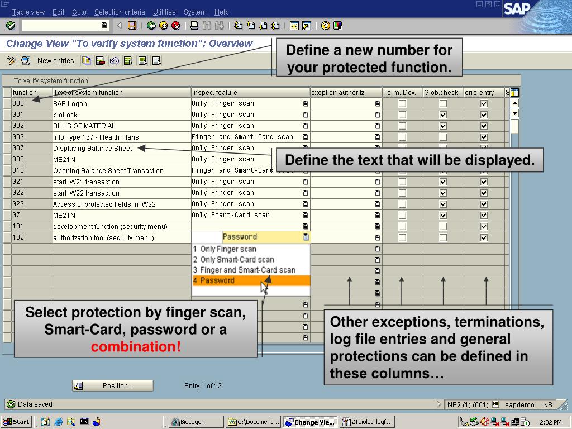
Task: Click the New entries button
Action: 55,60
